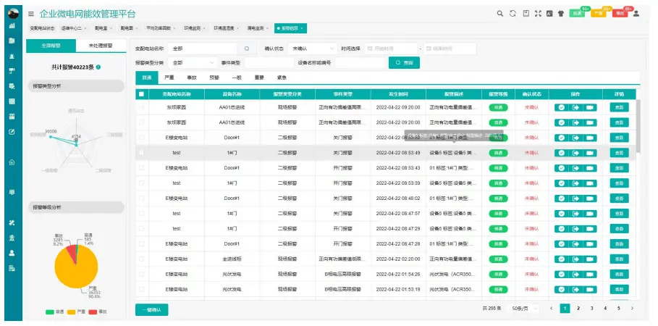
Task: Click the camera video icon in first table row
Action: pyautogui.click(x=590, y=107)
